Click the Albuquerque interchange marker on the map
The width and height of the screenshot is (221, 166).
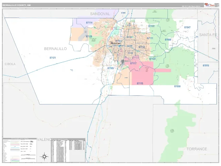pos(120,46)
